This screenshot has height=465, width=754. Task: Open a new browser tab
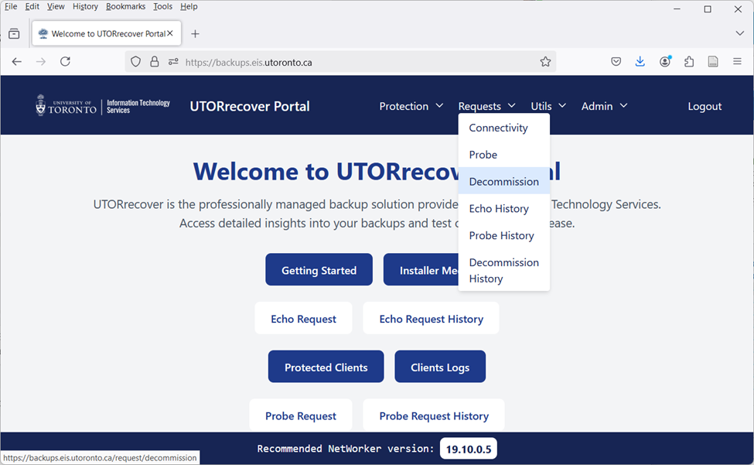pos(195,34)
